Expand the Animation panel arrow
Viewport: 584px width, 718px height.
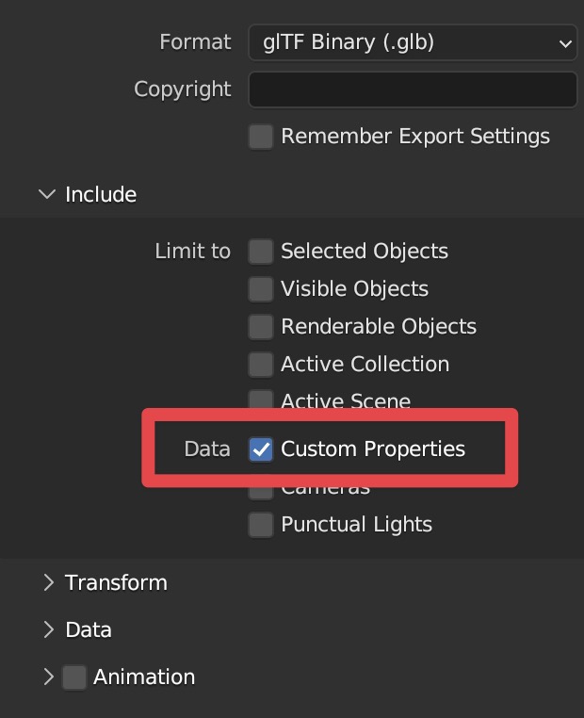click(x=48, y=677)
